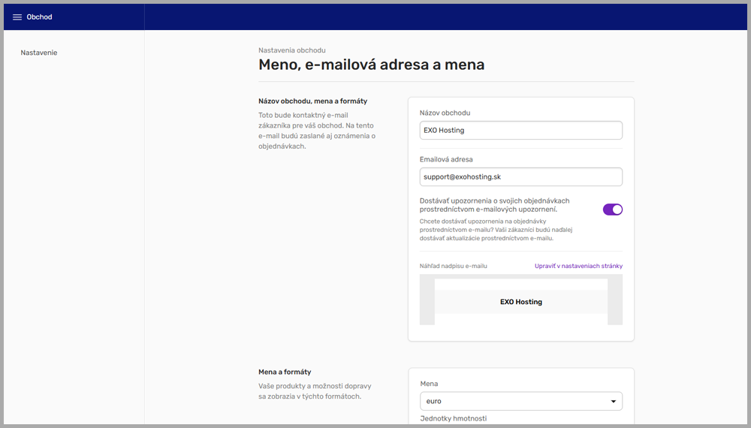Screen dimensions: 751x428
Task: Click the Emailová adresa field label
Action: (446, 159)
